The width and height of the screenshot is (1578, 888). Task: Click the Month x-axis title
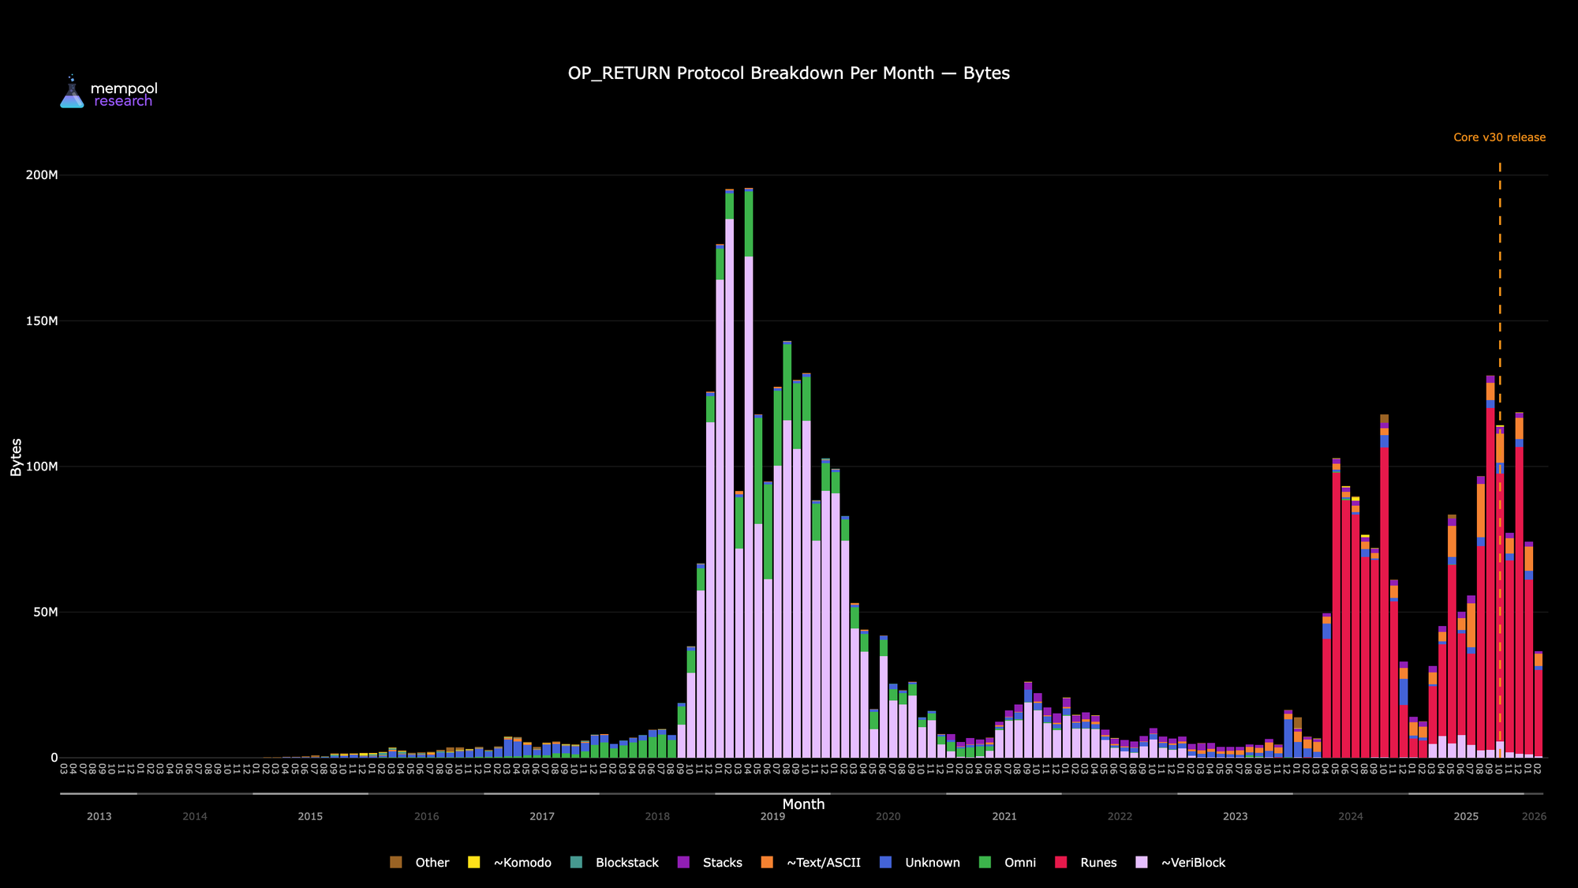(803, 804)
